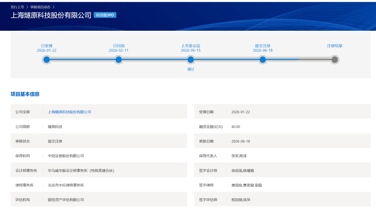This screenshot has width=376, height=210.
Task: Select the 提交注册 timeline node dot
Action: (x=263, y=59)
